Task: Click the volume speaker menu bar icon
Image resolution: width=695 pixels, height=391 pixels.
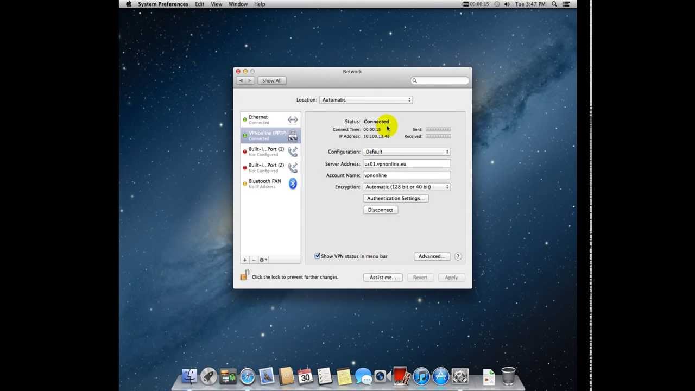Action: click(507, 4)
